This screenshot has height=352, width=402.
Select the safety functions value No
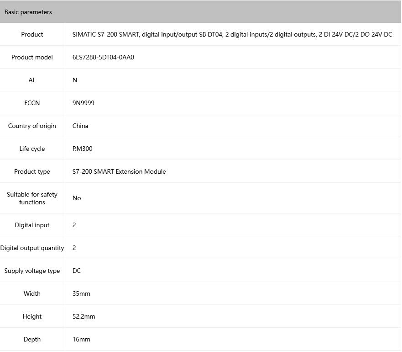point(77,198)
